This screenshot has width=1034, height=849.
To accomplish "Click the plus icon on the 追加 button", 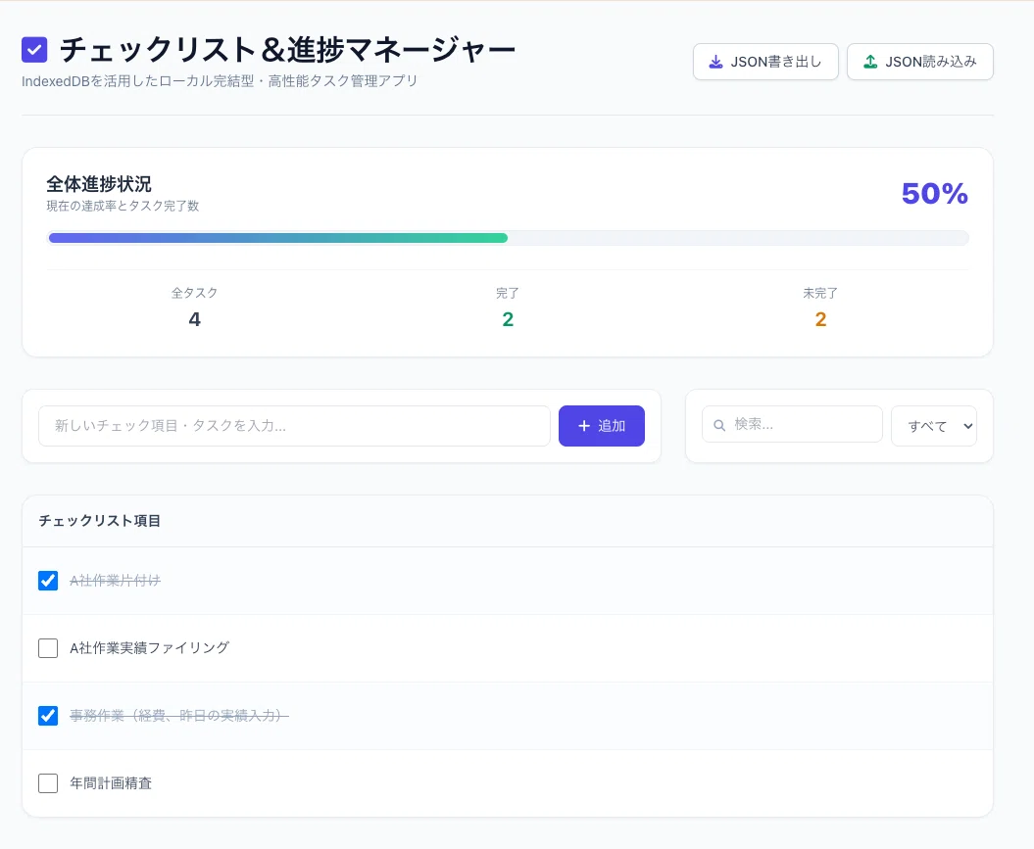I will tap(583, 426).
